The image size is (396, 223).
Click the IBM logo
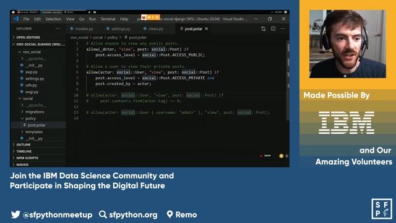point(346,123)
